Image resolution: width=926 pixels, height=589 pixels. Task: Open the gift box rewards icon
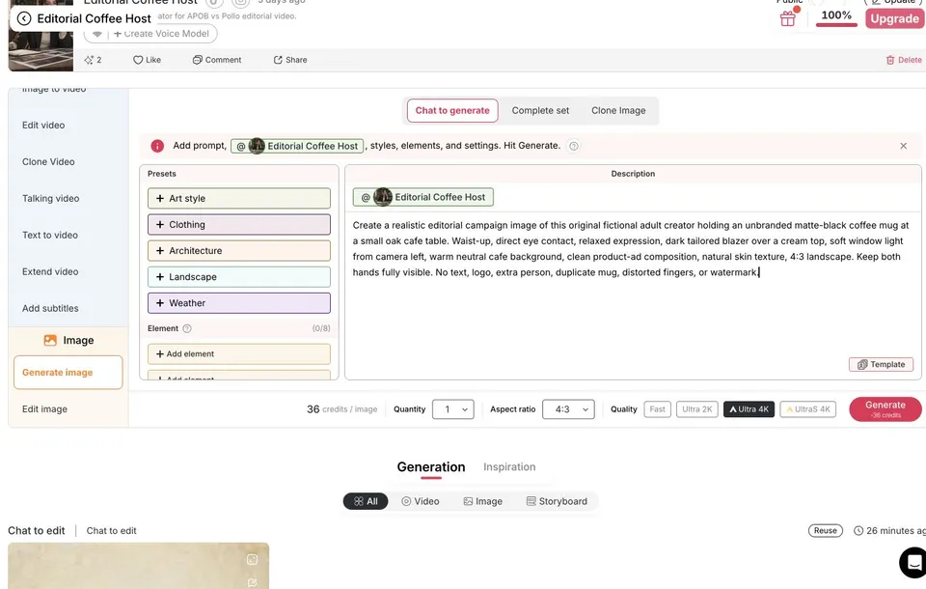[x=788, y=18]
